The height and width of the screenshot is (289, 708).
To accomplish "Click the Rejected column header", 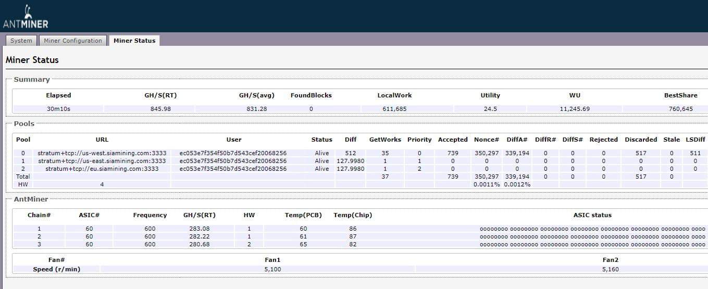I will 604,140.
